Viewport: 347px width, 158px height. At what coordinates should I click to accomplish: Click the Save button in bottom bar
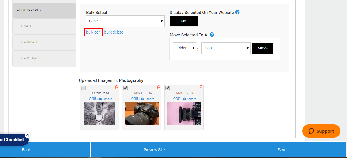282,150
